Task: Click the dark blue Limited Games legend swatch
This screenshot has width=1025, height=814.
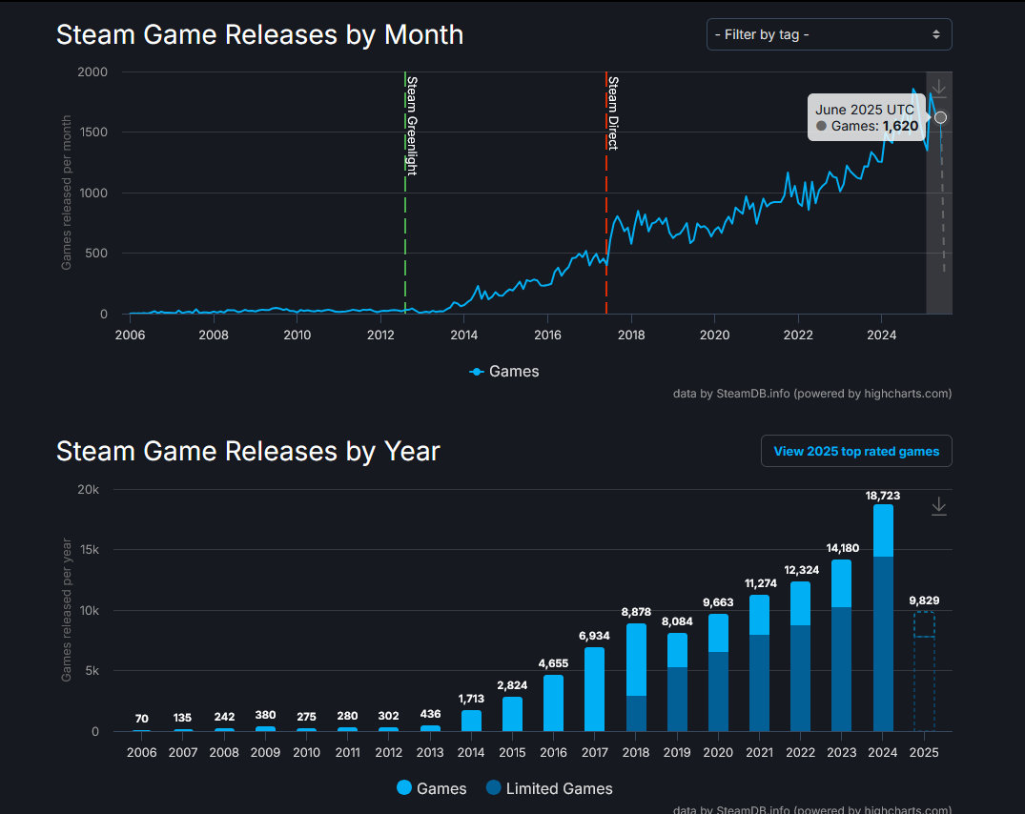Action: [494, 788]
